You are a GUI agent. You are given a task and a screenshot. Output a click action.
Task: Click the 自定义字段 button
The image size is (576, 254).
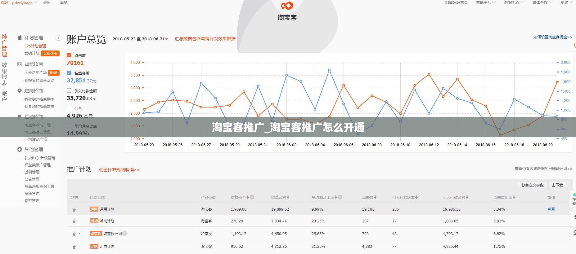[x=532, y=185]
